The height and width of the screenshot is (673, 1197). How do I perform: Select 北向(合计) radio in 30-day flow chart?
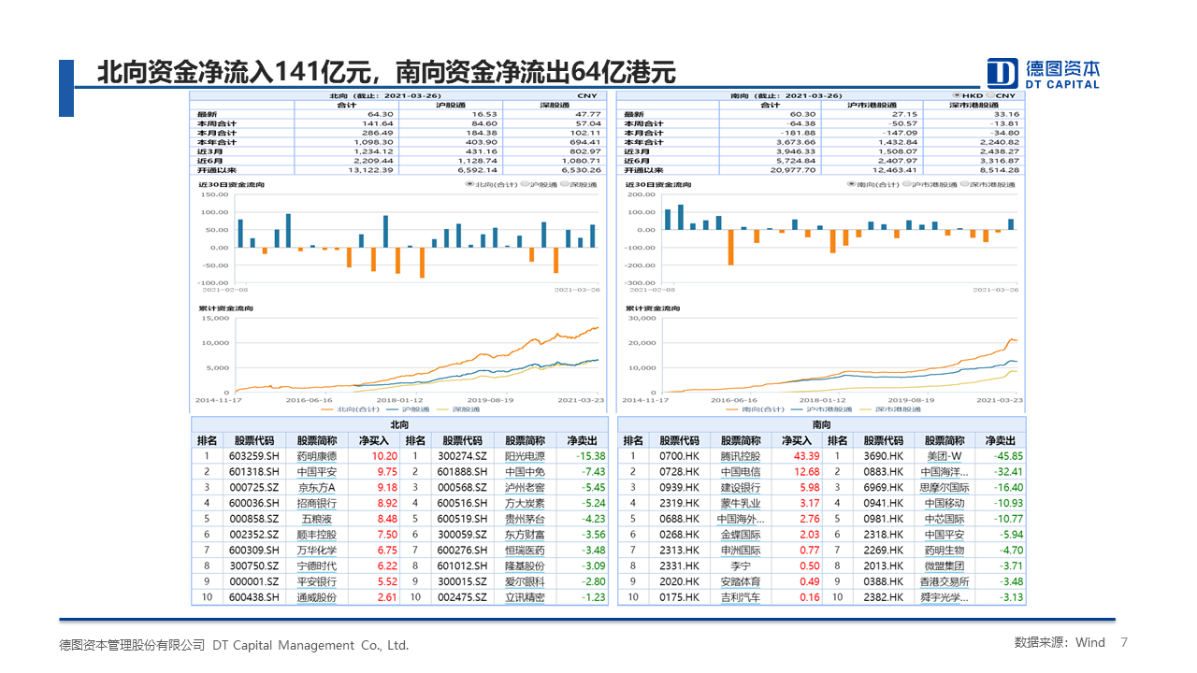(469, 184)
